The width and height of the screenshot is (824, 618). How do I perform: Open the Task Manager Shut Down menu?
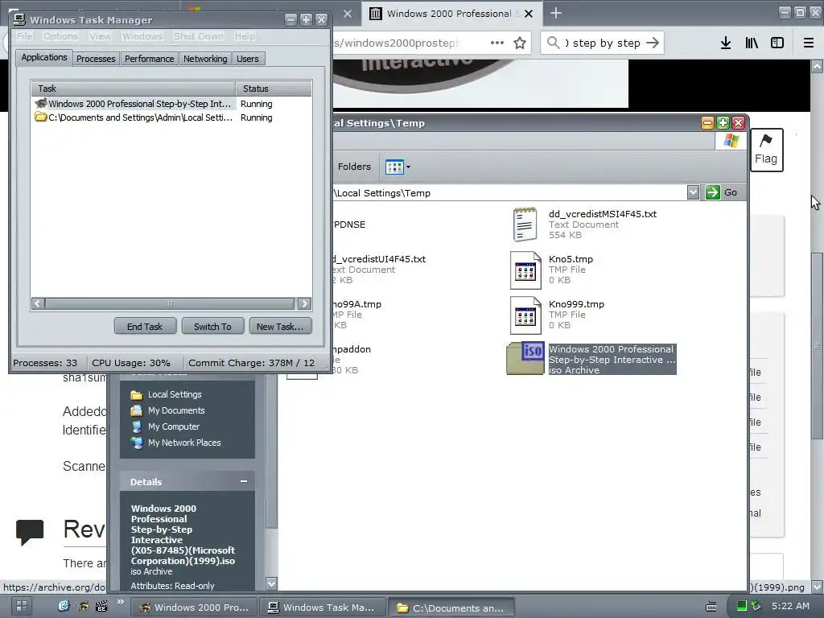(199, 36)
